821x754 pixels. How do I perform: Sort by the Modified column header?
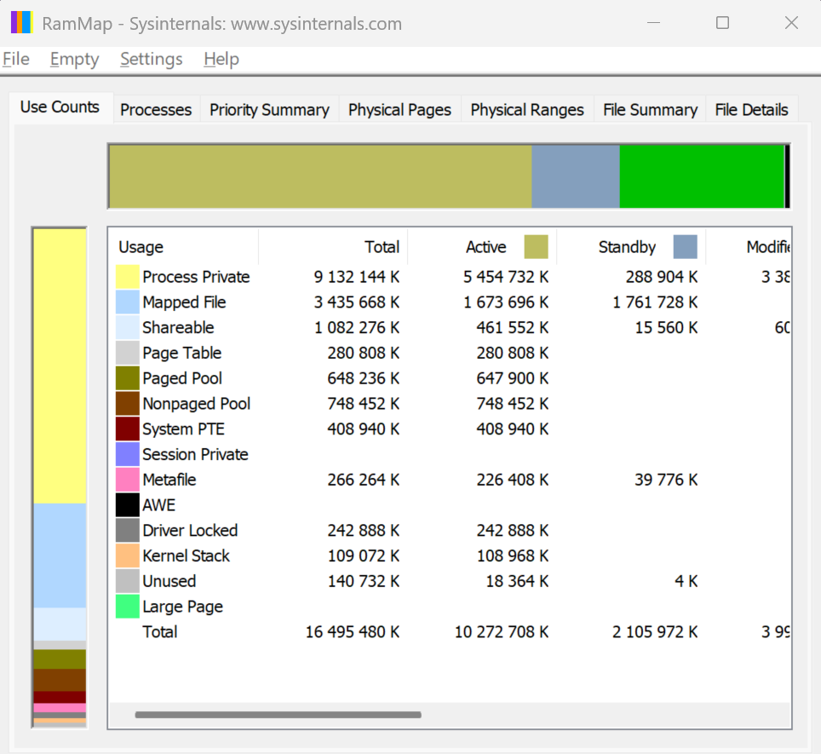point(749,246)
